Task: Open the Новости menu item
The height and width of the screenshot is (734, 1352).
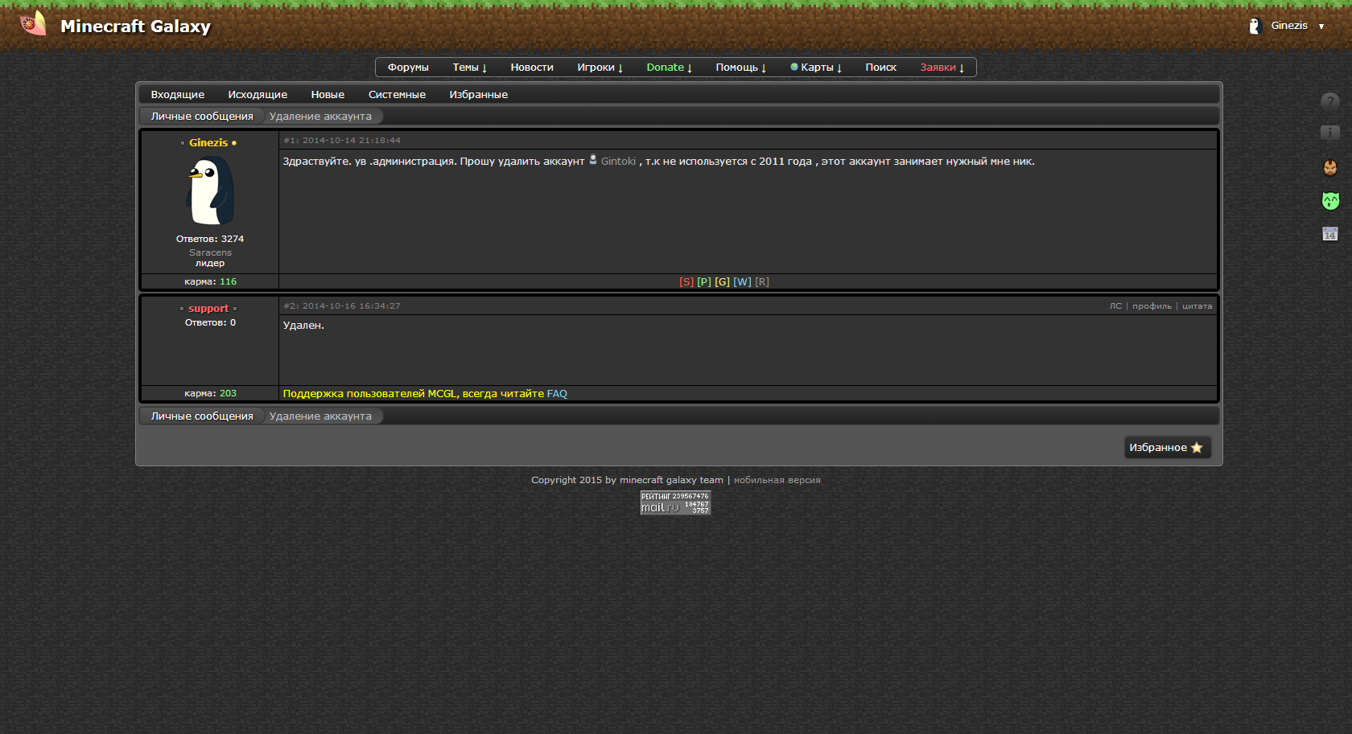Action: 532,68
